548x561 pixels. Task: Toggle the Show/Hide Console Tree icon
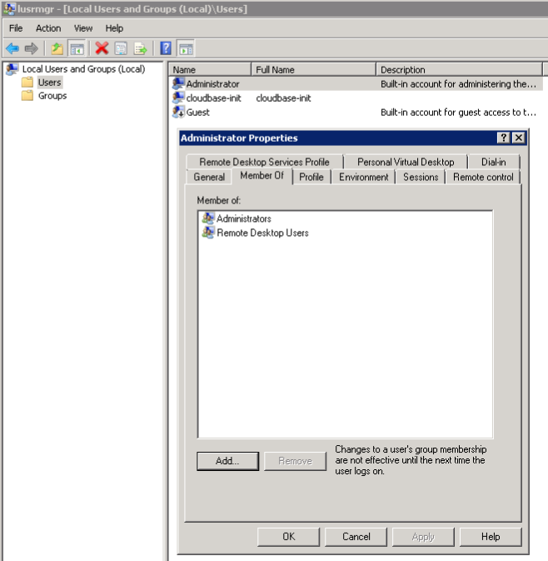click(77, 48)
